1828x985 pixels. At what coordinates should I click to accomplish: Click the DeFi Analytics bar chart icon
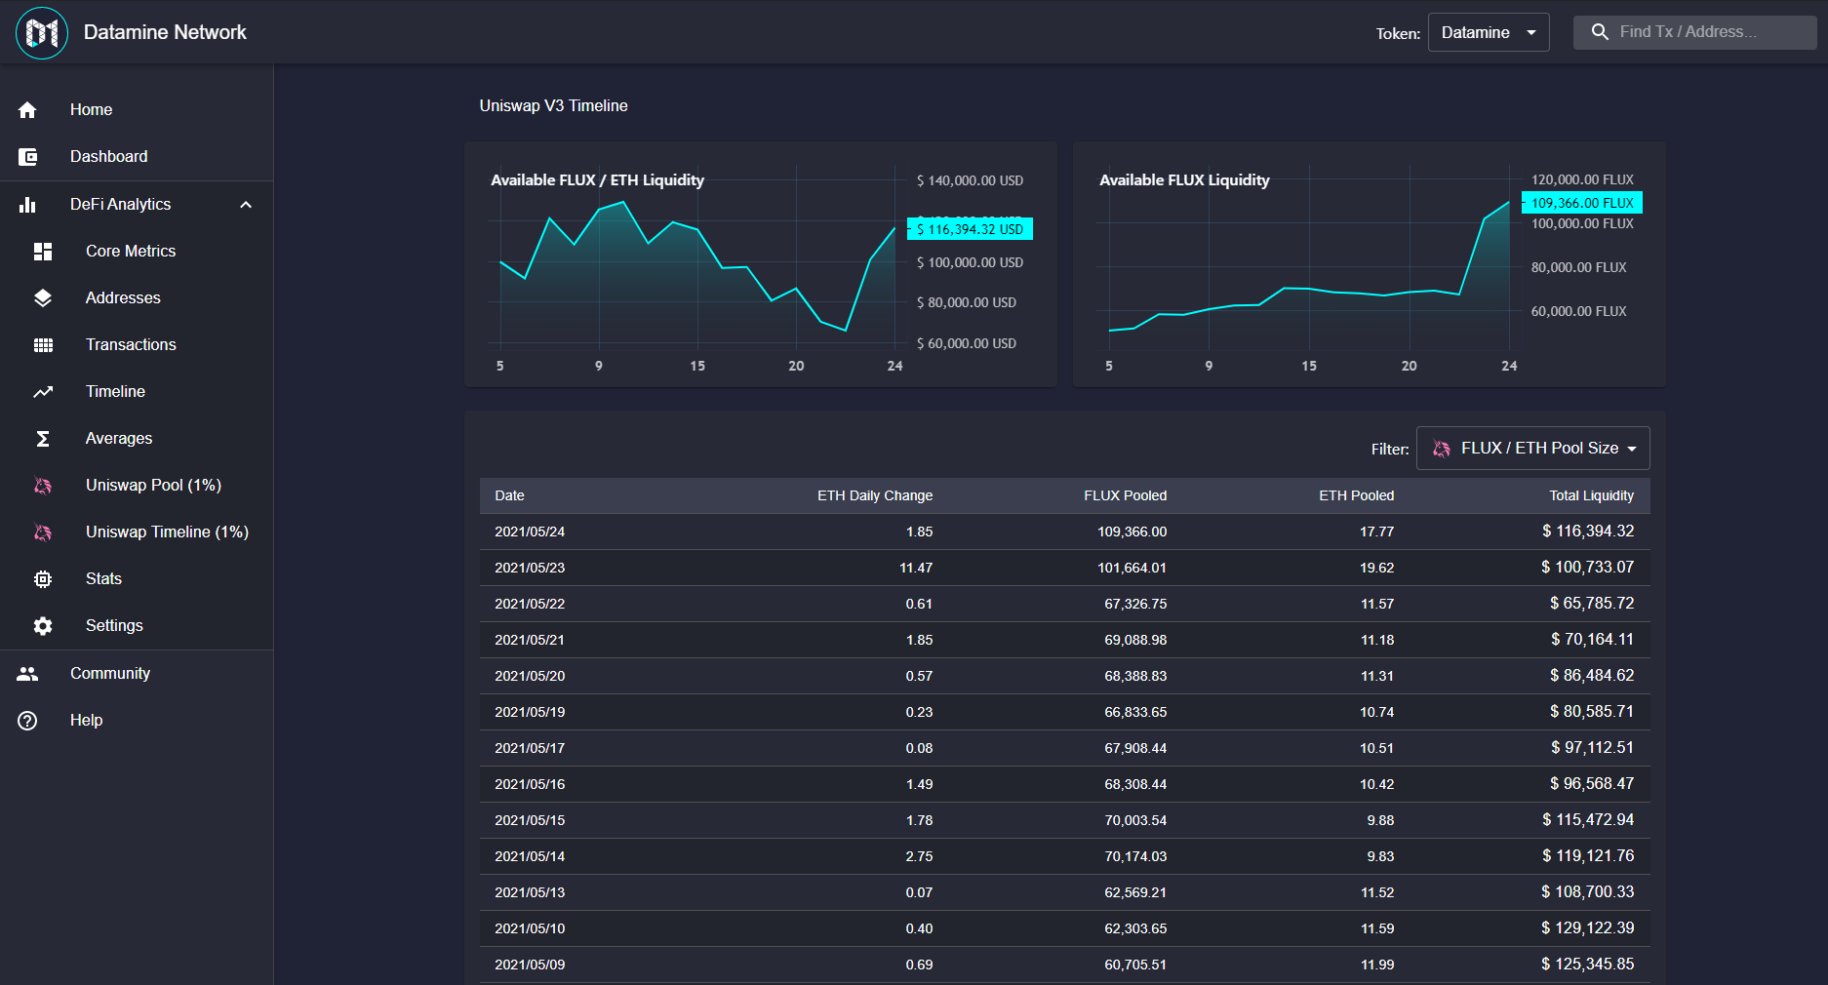(27, 205)
